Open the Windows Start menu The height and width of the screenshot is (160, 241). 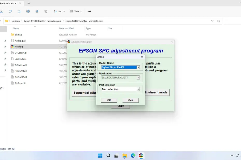coord(100,156)
